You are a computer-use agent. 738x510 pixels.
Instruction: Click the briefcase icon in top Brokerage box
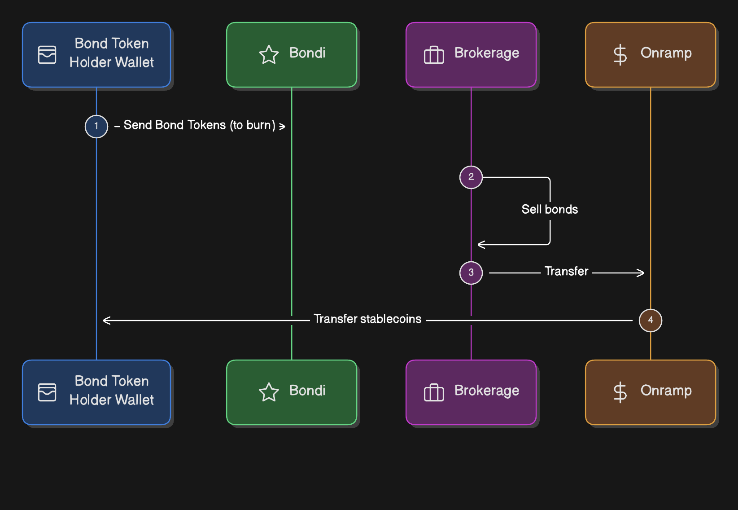coord(434,55)
